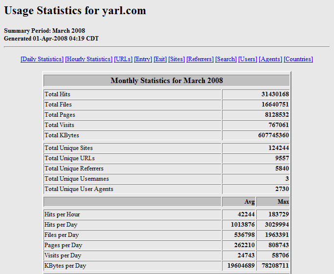The width and height of the screenshot is (334, 274).
Task: Click the Search link
Action: pyautogui.click(x=226, y=59)
